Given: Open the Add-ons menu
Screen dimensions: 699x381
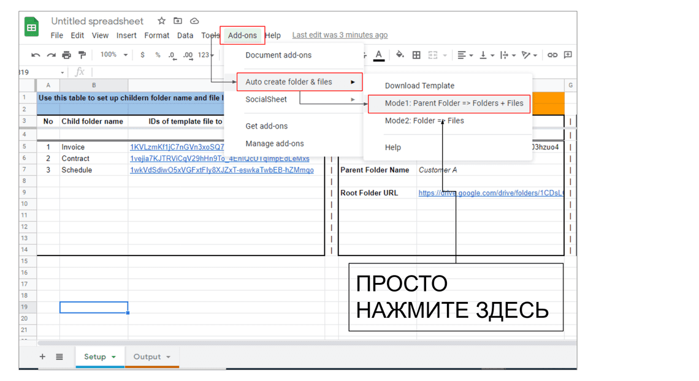Looking at the screenshot, I should pos(242,36).
